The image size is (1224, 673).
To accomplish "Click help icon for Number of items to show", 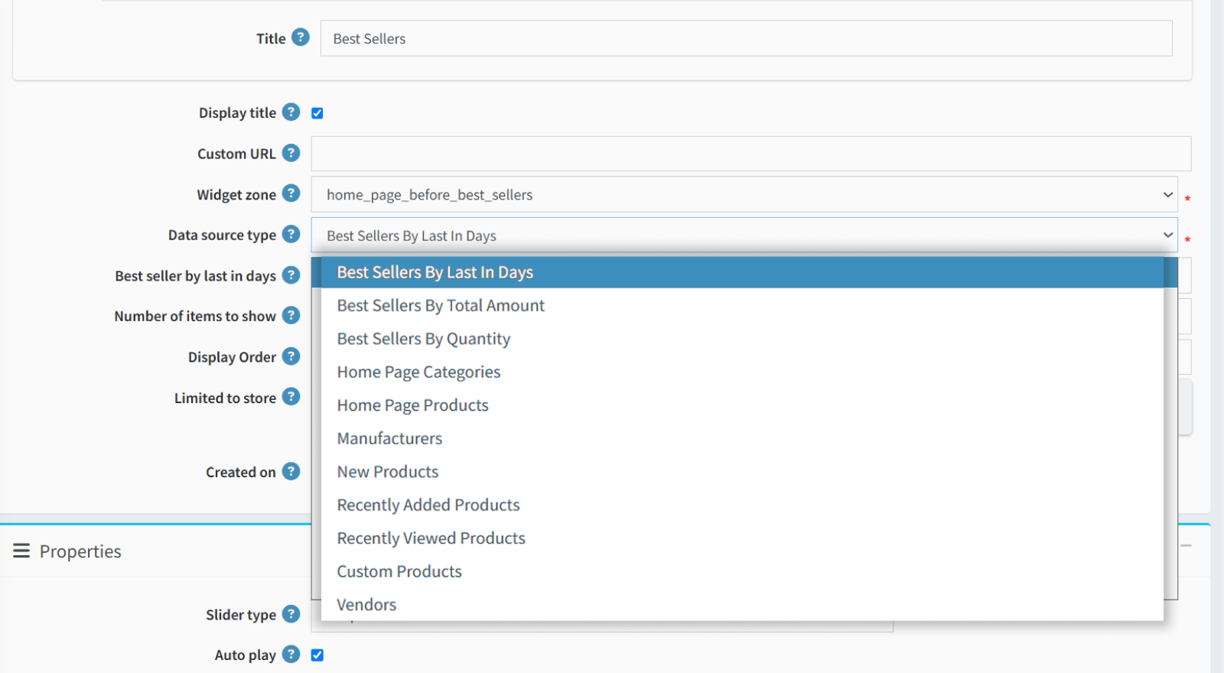I will [291, 315].
